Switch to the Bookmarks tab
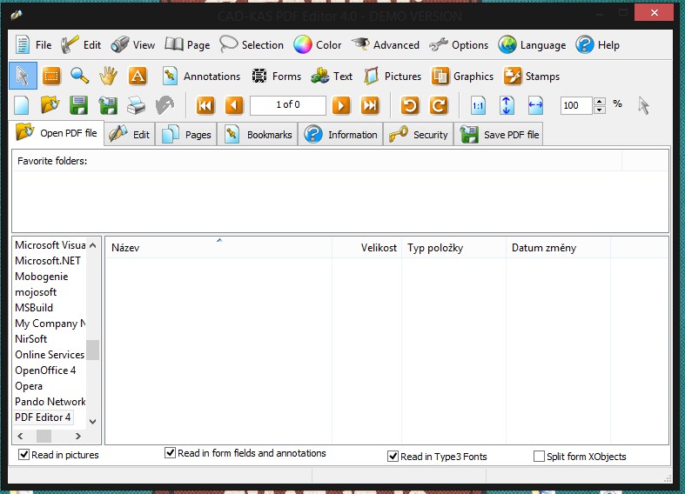This screenshot has width=685, height=494. point(259,135)
